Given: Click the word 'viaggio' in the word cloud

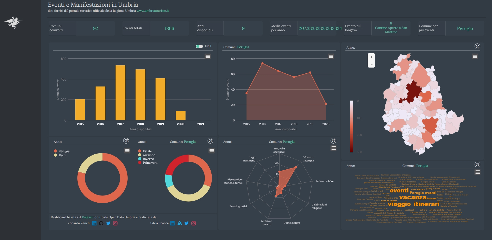Looking at the screenshot, I should tap(399, 204).
